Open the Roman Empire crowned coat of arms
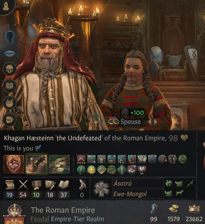This screenshot has width=205, height=224. [15, 214]
